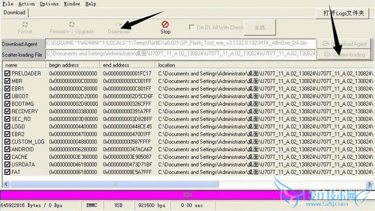Click the begin address column header
This screenshot has width=375, height=211.
coord(73,65)
